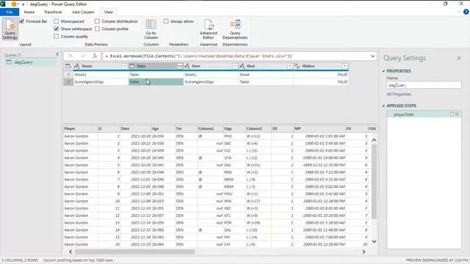The image size is (470, 264).
Task: Open the Advanced Editor
Action: click(209, 29)
